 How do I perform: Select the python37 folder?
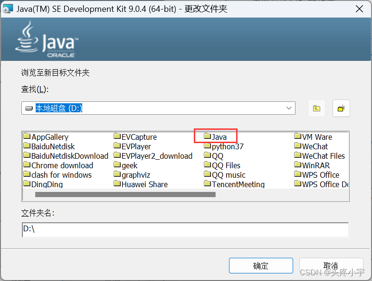224,146
